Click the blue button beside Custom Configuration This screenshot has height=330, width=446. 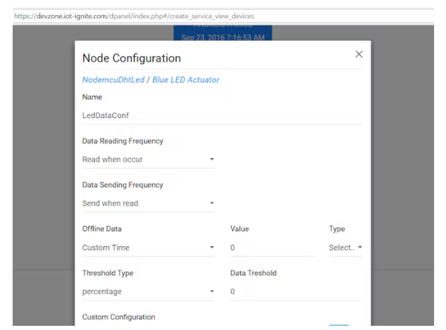pos(339,326)
